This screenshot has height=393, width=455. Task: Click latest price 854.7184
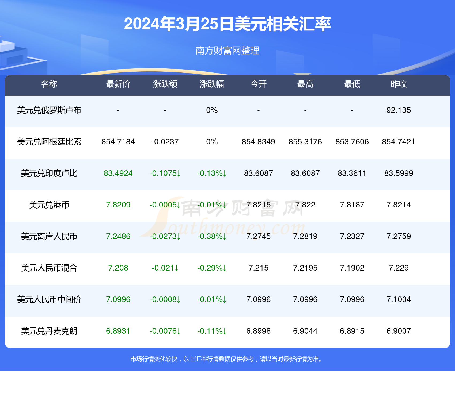pyautogui.click(x=118, y=142)
